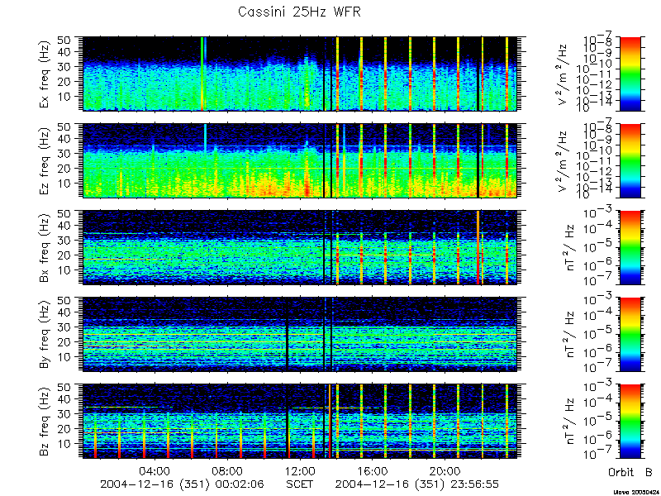
Task: Click the Bx spectrogram panel
Action: pos(300,247)
